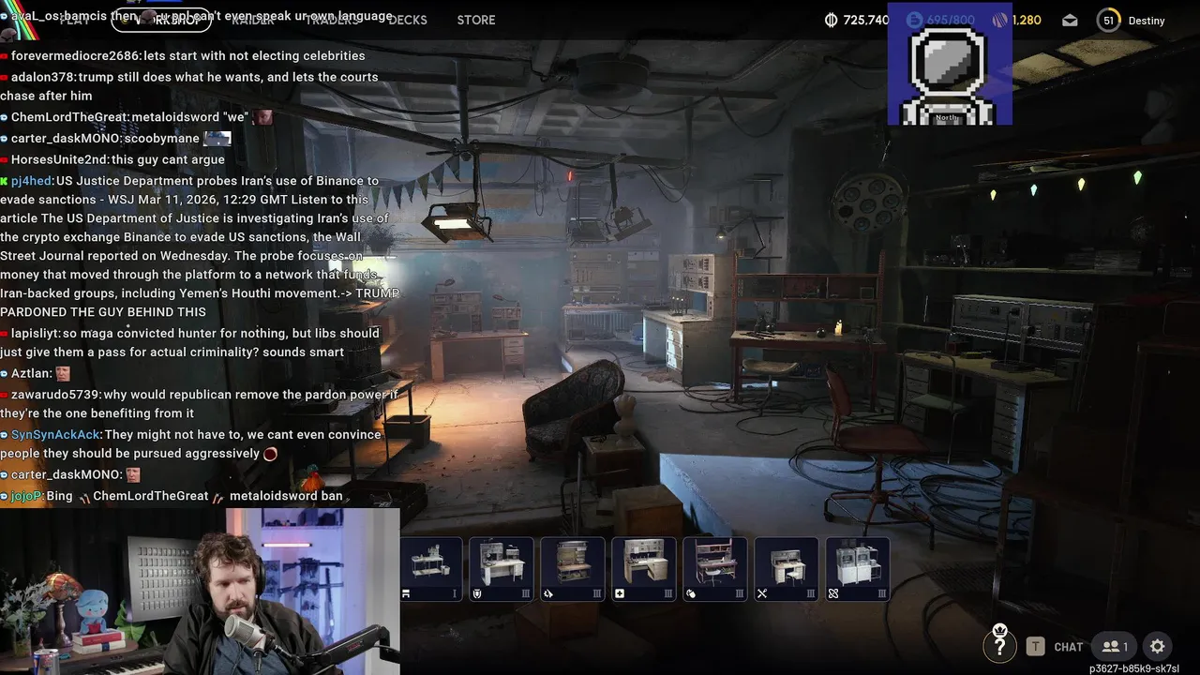
Task: Click chat username HorsesUnite2nd
Action: pyautogui.click(x=59, y=159)
